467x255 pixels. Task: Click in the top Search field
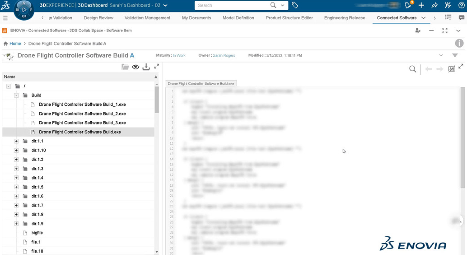tap(232, 5)
